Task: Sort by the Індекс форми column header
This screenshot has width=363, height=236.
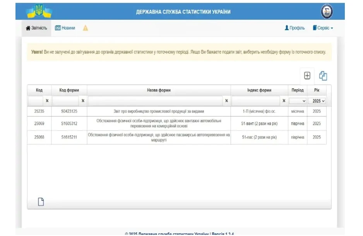Action: (259, 90)
